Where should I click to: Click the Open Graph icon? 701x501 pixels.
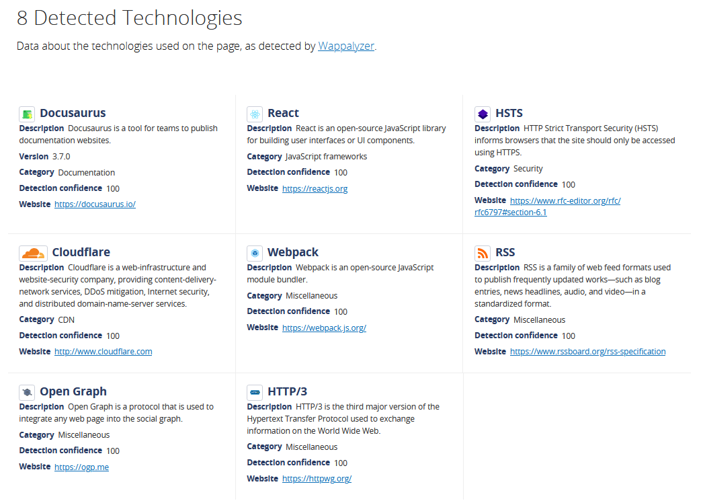pyautogui.click(x=27, y=392)
